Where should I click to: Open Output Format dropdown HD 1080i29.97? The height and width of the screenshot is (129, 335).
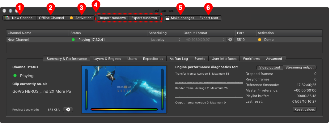pyautogui.click(x=205, y=40)
